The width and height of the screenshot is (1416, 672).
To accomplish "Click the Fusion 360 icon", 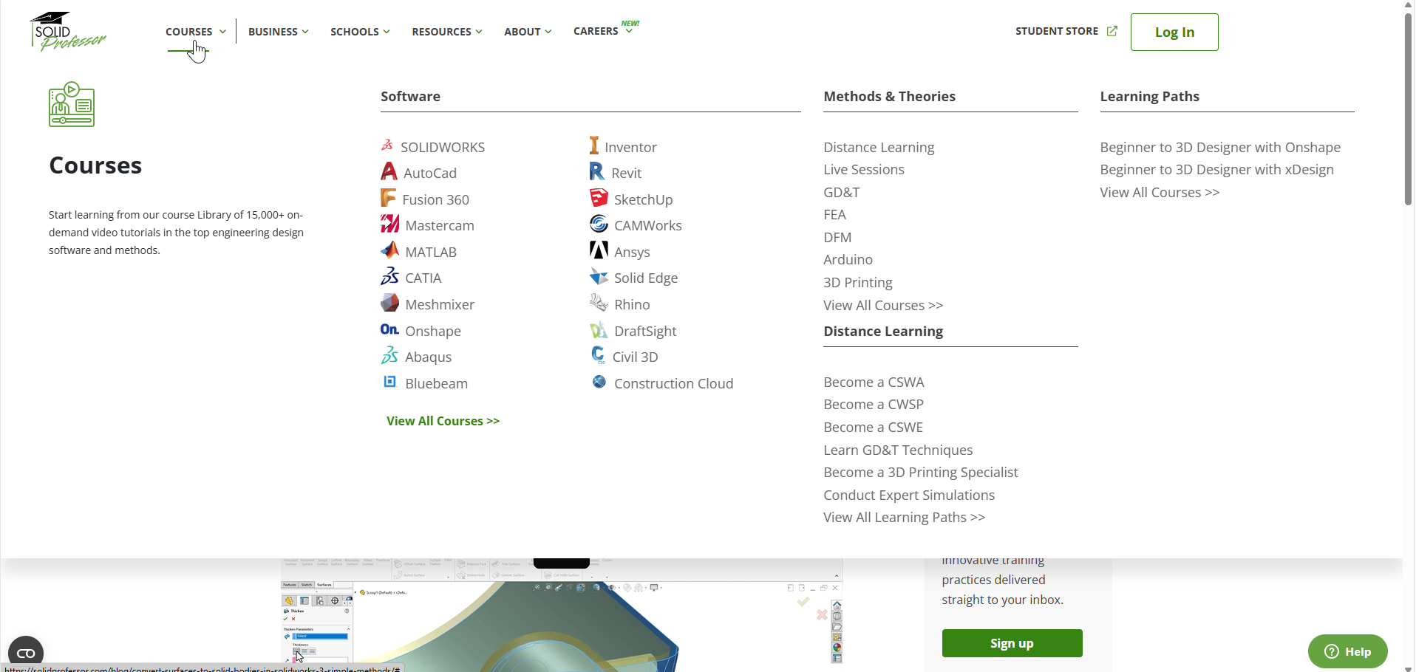I will [x=388, y=199].
